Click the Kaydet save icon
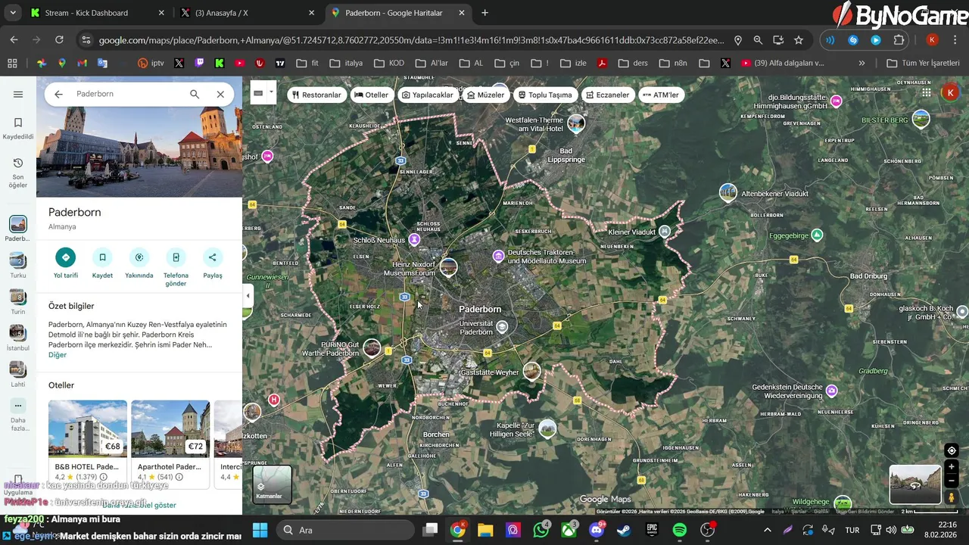 click(102, 257)
